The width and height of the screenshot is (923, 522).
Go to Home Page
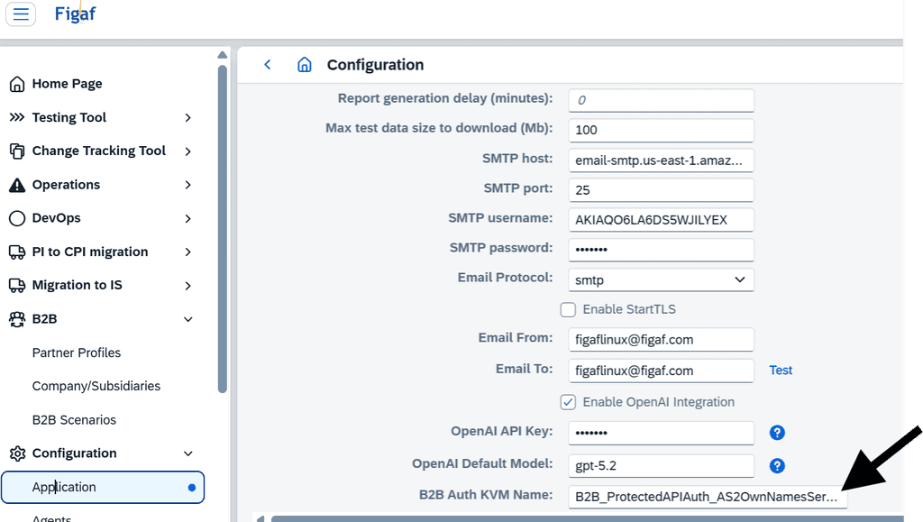67,84
